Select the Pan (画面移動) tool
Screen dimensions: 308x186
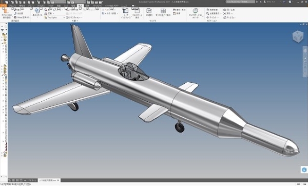[x=212, y=9]
